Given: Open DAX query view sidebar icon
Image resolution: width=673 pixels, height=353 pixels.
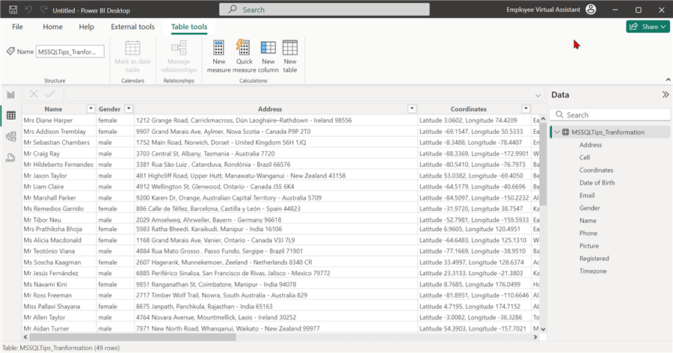Looking at the screenshot, I should tap(10, 157).
